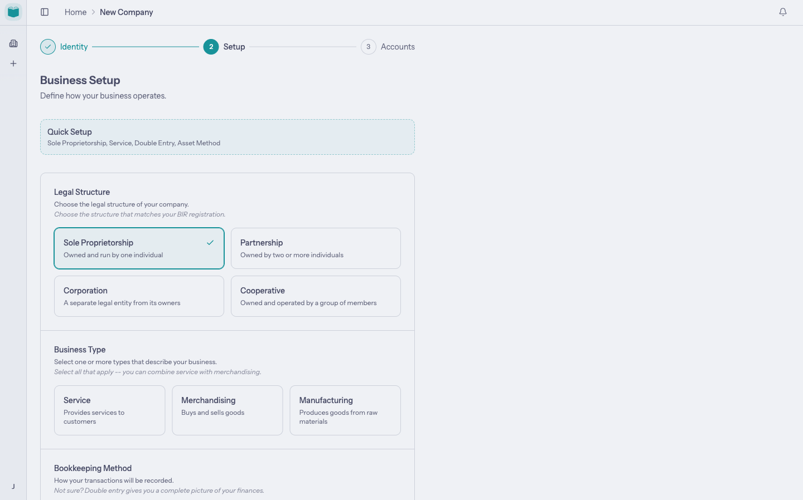Image resolution: width=803 pixels, height=500 pixels.
Task: Enable Service business type
Action: [x=109, y=410]
